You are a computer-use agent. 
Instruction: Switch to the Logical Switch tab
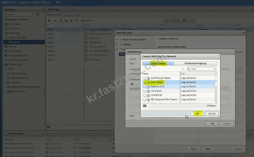click(x=158, y=63)
